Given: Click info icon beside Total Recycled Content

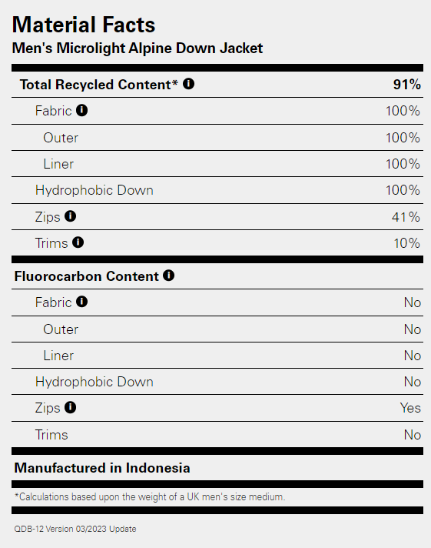Looking at the screenshot, I should [x=188, y=84].
